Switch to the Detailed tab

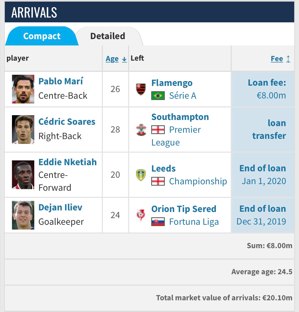pyautogui.click(x=108, y=36)
